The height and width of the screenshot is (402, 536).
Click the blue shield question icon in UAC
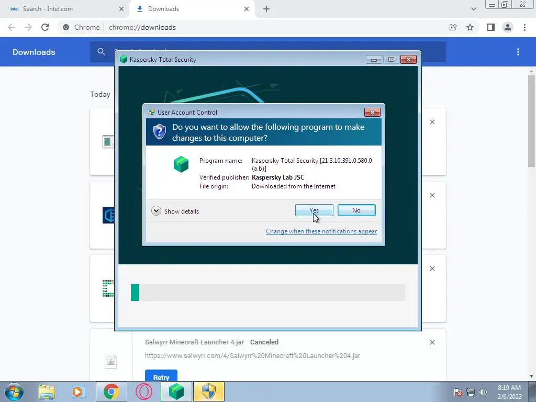159,132
